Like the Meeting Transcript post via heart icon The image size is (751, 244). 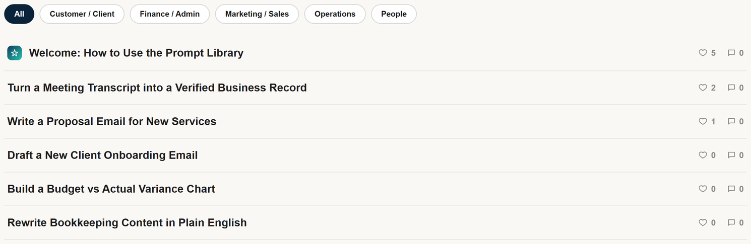click(x=703, y=88)
